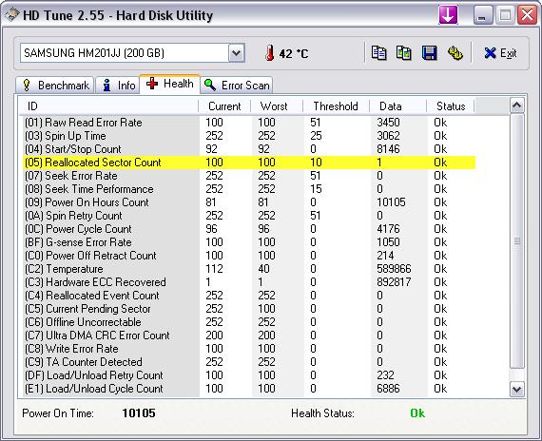The width and height of the screenshot is (542, 441).
Task: Sort by the Data column header
Action: pos(397,106)
